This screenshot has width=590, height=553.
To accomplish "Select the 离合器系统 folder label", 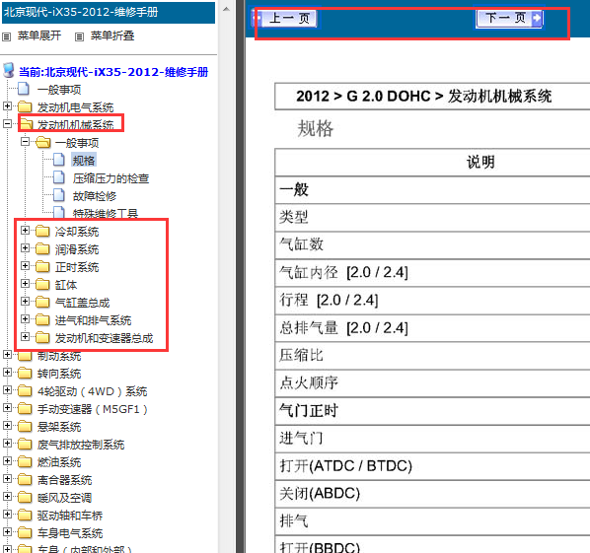I will [64, 480].
